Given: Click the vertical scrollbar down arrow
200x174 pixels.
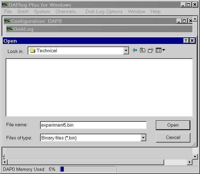Looking at the screenshot, I should click(195, 156).
